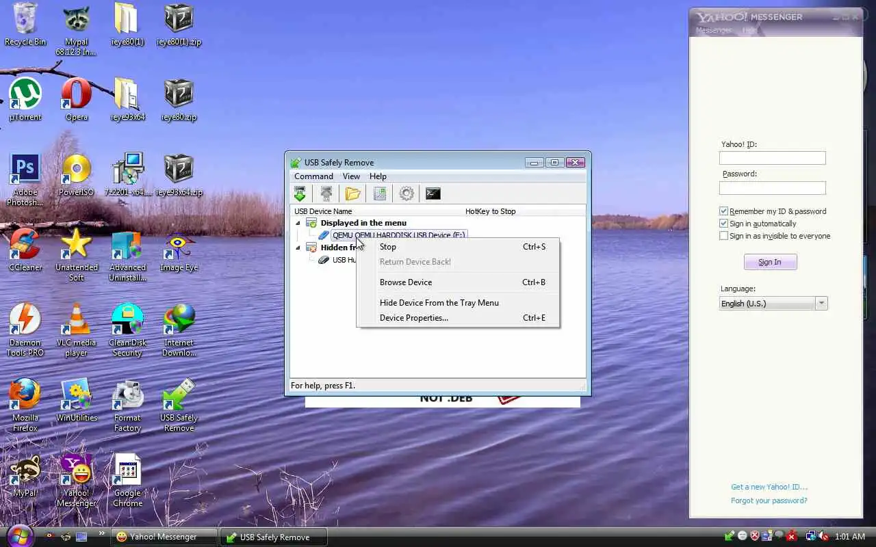Choose Browse Device from the context menu
Viewport: 876px width, 547px height.
pyautogui.click(x=458, y=282)
